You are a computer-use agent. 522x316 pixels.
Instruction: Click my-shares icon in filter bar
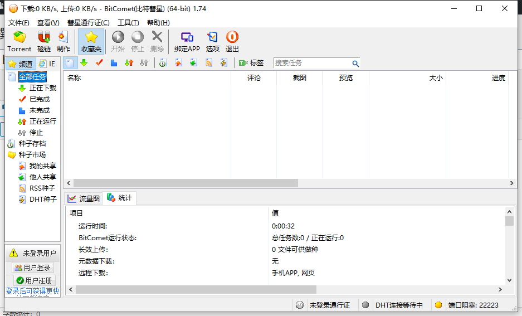(x=179, y=62)
